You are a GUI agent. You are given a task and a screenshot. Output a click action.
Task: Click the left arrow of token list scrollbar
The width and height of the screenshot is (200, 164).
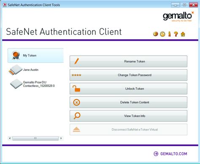[x=10, y=138]
